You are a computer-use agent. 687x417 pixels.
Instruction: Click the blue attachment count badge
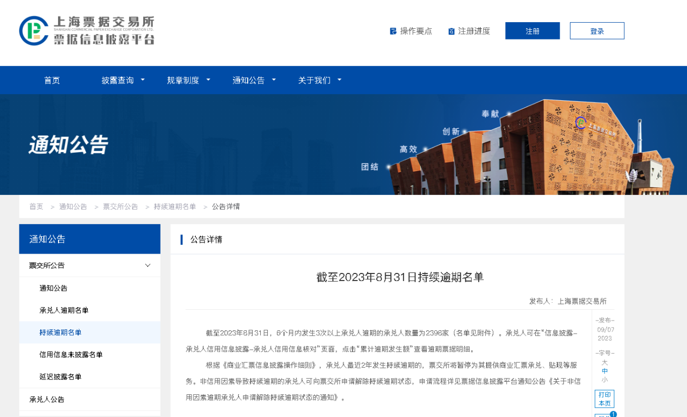click(x=613, y=414)
